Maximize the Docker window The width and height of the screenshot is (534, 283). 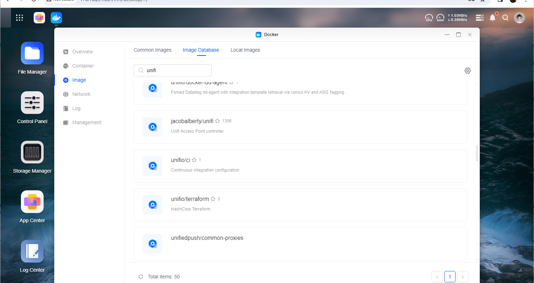tap(458, 35)
